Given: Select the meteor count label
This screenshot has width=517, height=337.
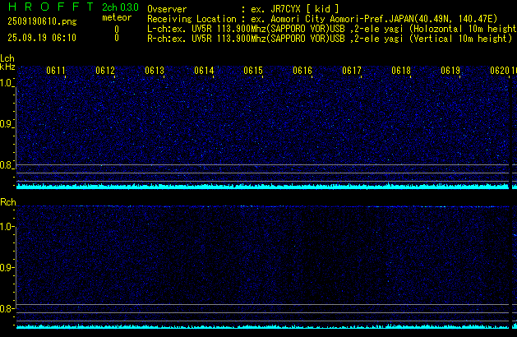Looking at the screenshot, I should [116, 17].
